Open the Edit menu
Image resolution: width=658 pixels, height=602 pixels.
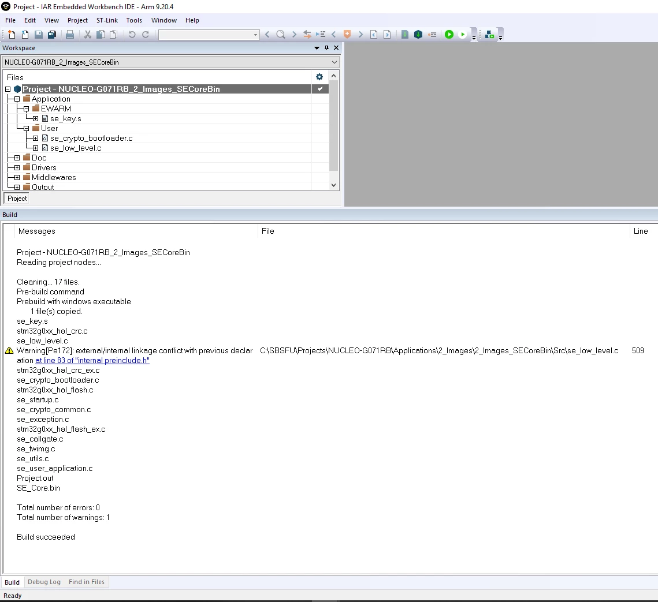point(30,20)
